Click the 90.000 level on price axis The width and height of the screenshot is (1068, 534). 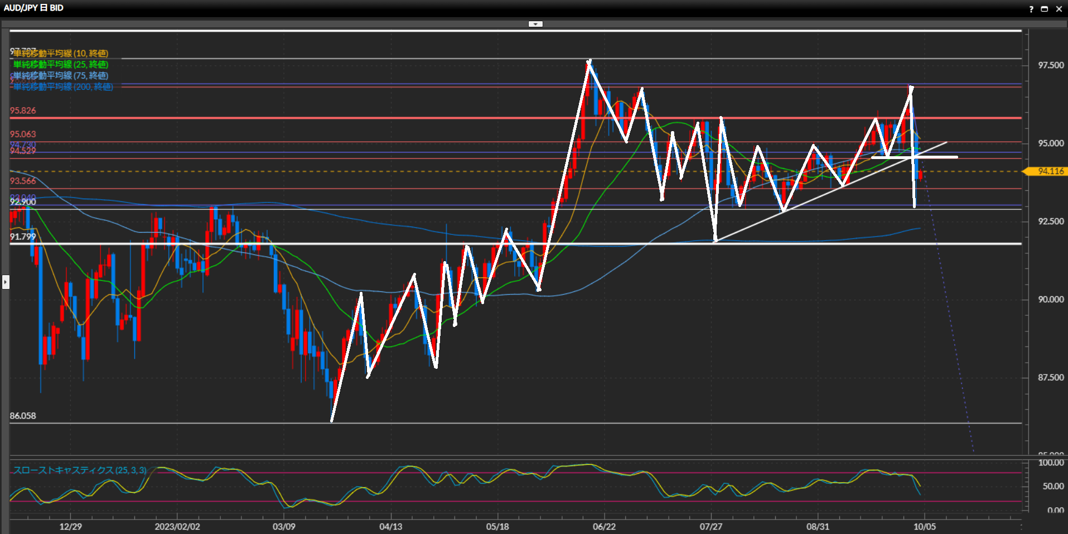point(1050,300)
